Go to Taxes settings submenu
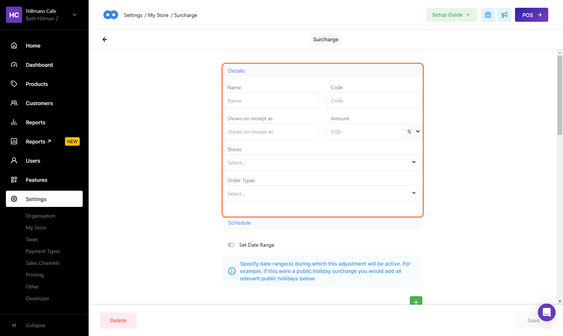This screenshot has width=563, height=336. 32,239
